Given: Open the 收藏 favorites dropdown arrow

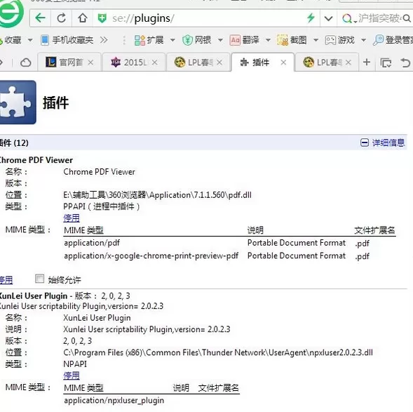Looking at the screenshot, I should 30,40.
